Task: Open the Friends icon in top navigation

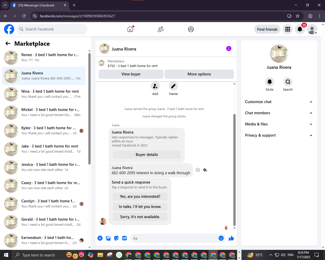Action: coord(161,29)
